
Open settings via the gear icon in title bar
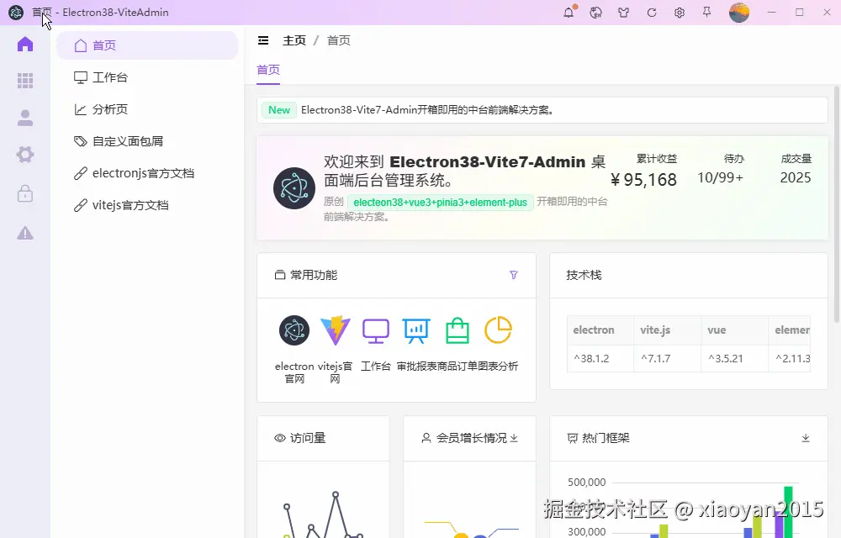pos(680,13)
